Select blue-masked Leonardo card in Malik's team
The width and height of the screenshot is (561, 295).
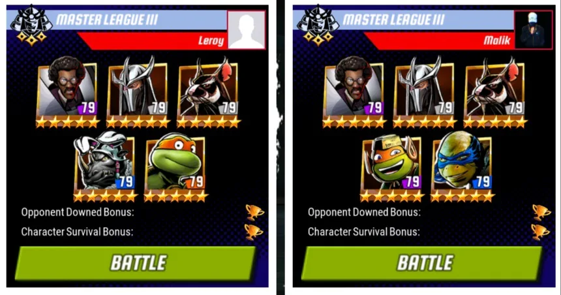pos(462,166)
